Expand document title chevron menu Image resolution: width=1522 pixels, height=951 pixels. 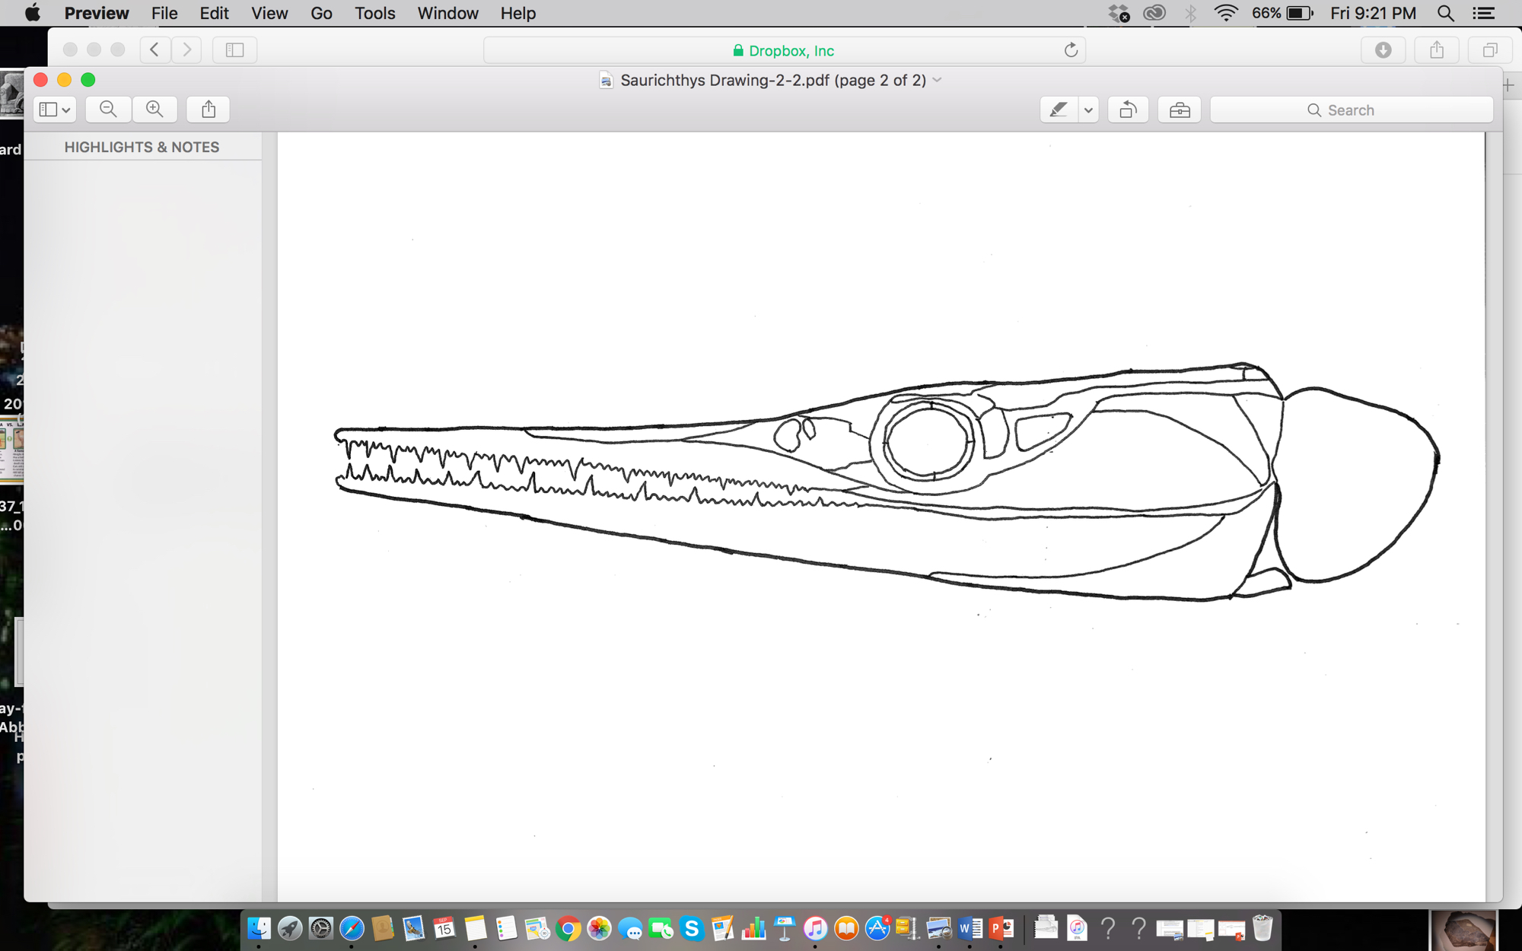click(938, 80)
